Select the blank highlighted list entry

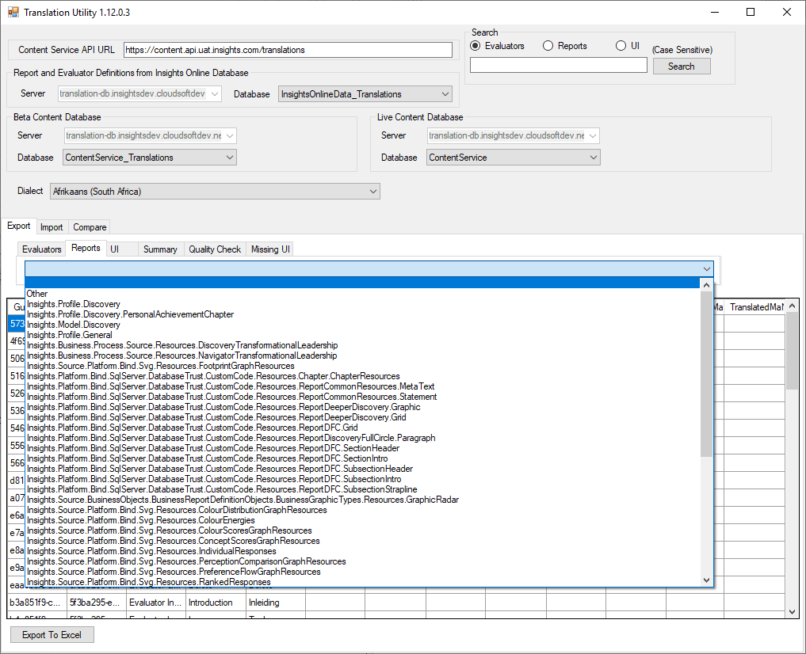click(x=362, y=283)
